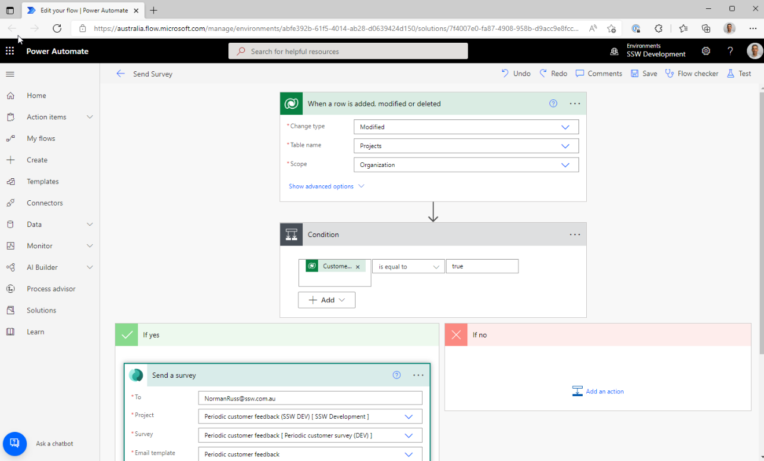764x461 pixels.
Task: Collapse the left navigation hamburger menu
Action: click(10, 74)
